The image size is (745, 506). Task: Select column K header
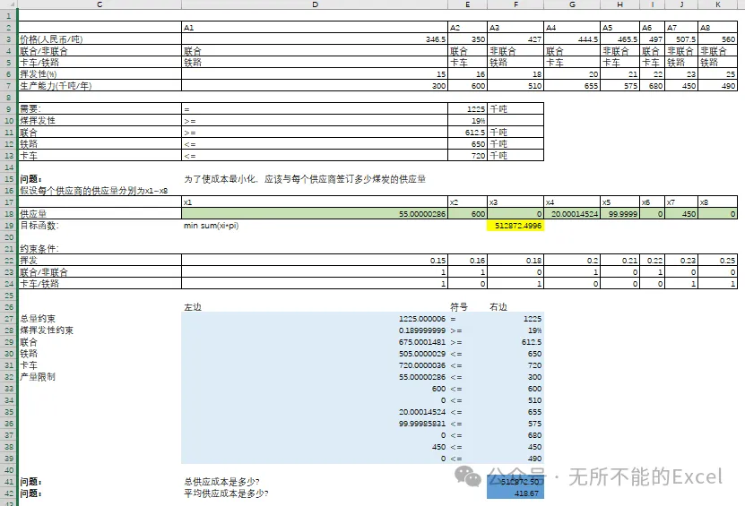pyautogui.click(x=717, y=4)
